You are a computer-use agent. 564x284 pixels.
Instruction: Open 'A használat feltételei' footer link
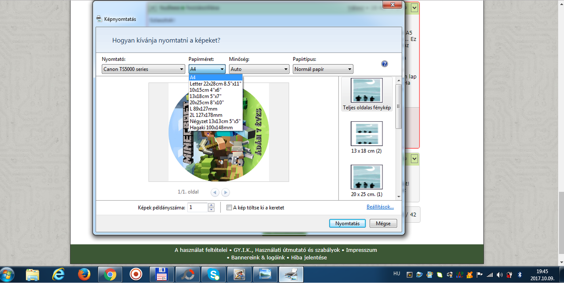202,250
